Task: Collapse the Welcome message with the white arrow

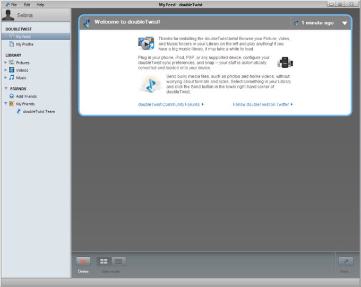Action: (345, 23)
